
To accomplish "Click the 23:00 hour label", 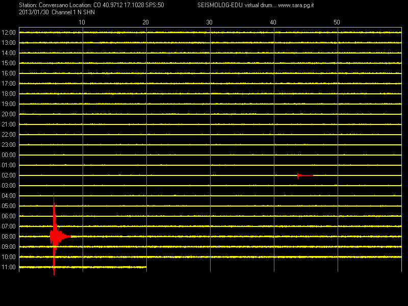I will click(x=9, y=145).
